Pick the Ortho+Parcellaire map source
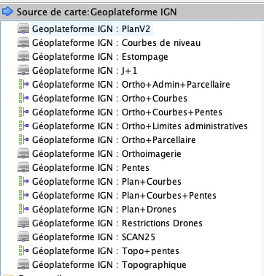The width and height of the screenshot is (264, 276). click(x=114, y=140)
